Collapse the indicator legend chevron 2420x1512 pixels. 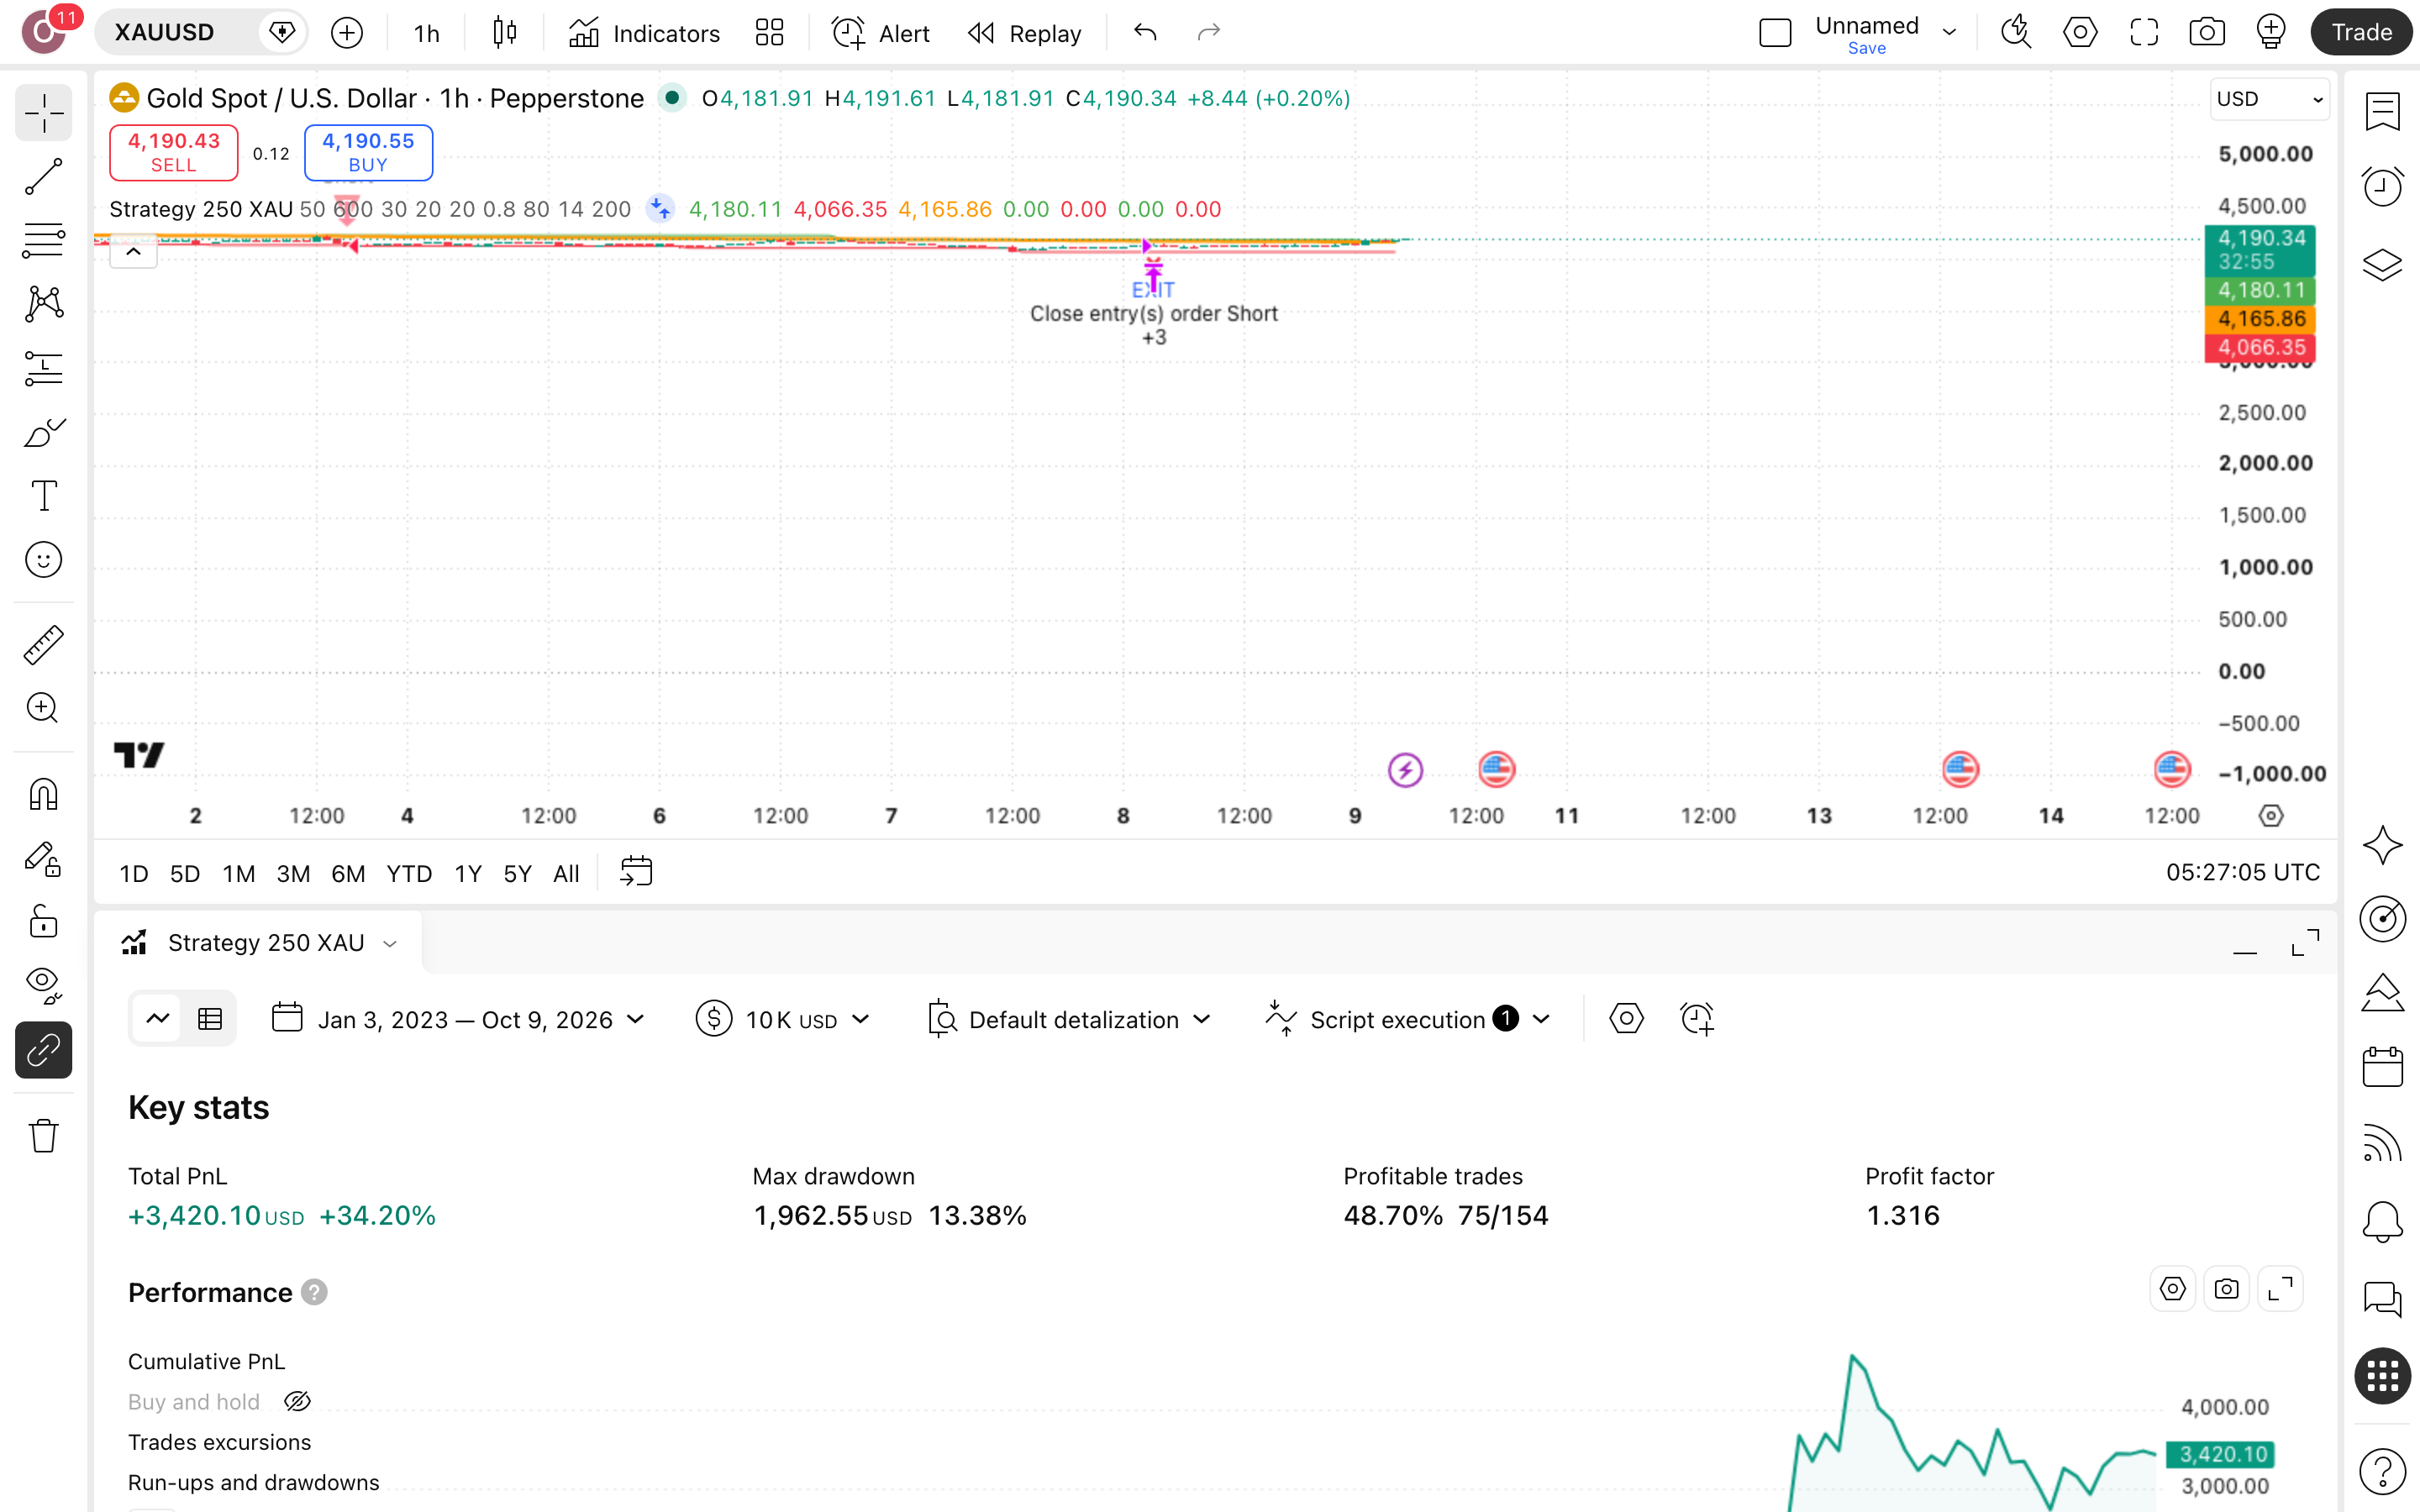133,252
